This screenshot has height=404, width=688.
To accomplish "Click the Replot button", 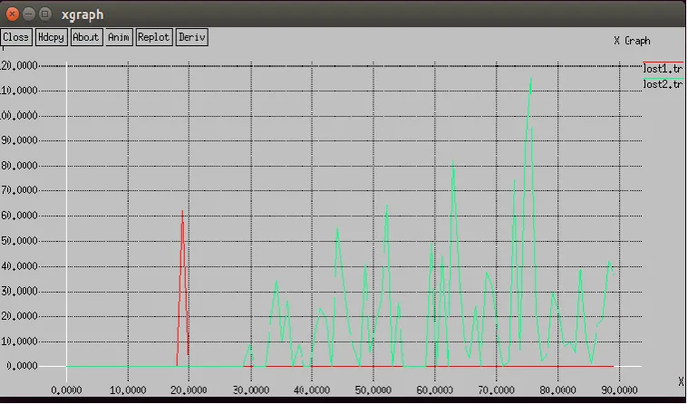I will point(153,37).
